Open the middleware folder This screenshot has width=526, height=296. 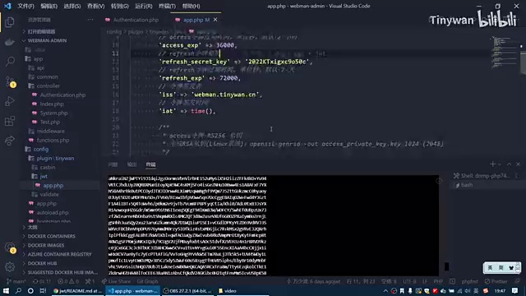tap(50, 132)
